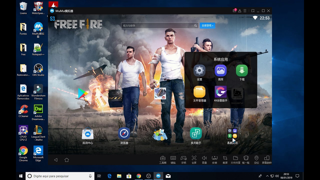Toggle 全屏 fullscreen mode
The image size is (320, 180).
pos(194,159)
